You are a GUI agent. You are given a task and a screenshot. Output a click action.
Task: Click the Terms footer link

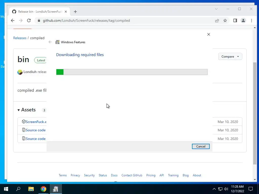tap(63, 175)
